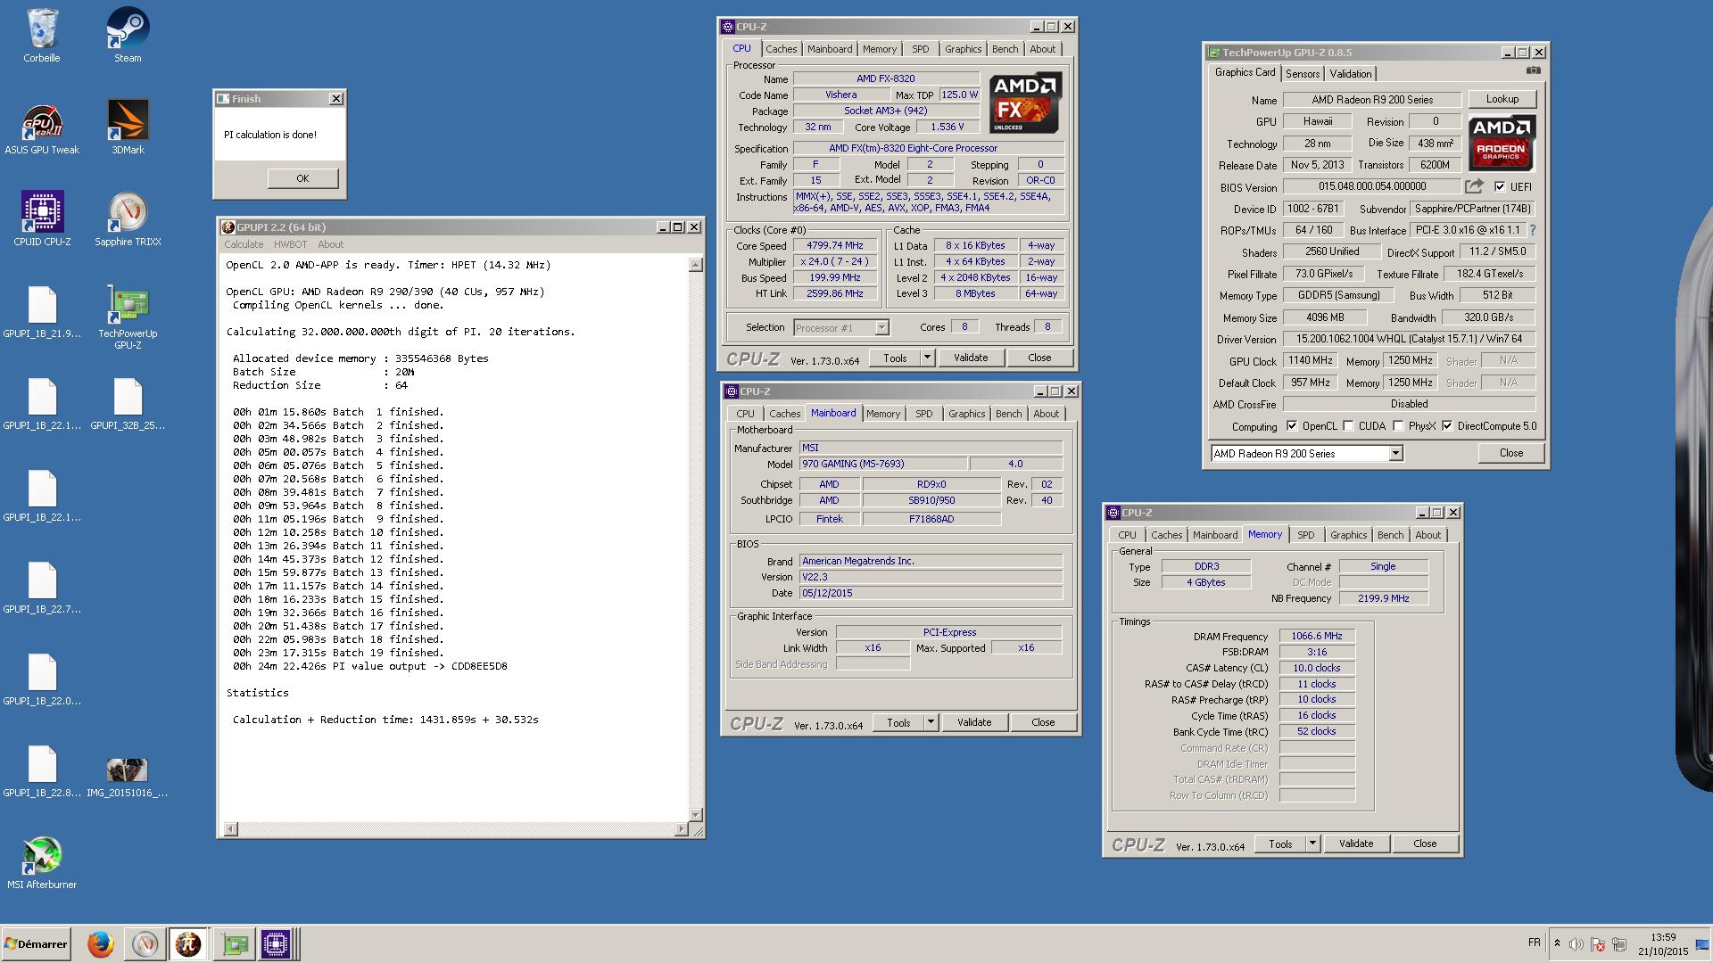Open the Corbeille recycle bin icon
1713x963 pixels.
(x=42, y=36)
